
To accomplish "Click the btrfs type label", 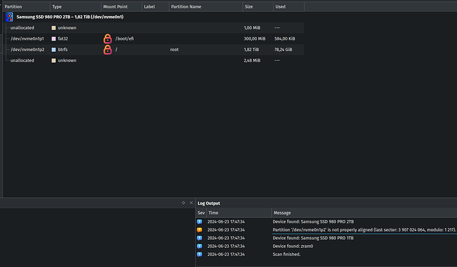I will coord(63,50).
